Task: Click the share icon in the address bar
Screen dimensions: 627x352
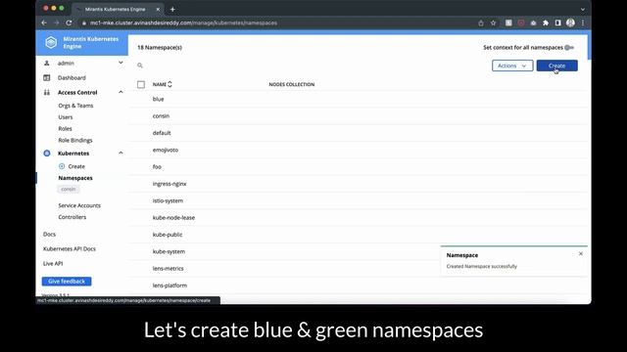Action: [481, 23]
